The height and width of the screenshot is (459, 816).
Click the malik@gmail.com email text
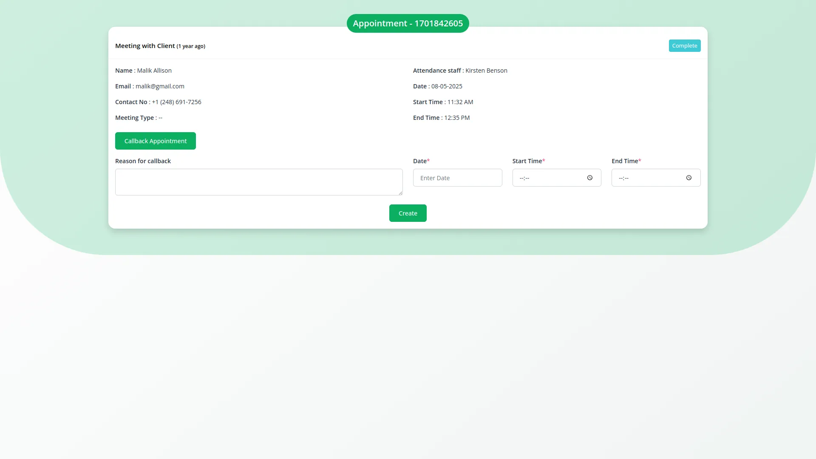tap(160, 86)
